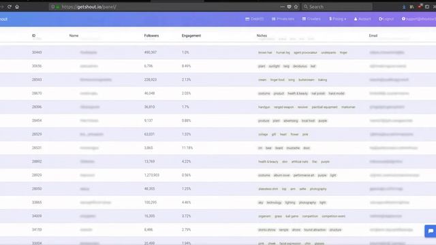Click the 'handgun' niche tag

[264, 107]
